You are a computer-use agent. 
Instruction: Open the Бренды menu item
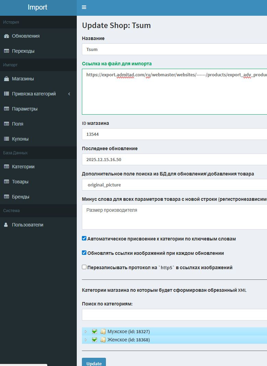pos(21,197)
